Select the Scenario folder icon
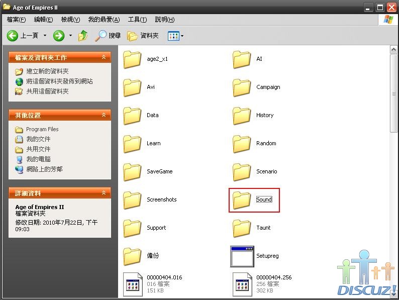The width and height of the screenshot is (399, 300). (242, 172)
